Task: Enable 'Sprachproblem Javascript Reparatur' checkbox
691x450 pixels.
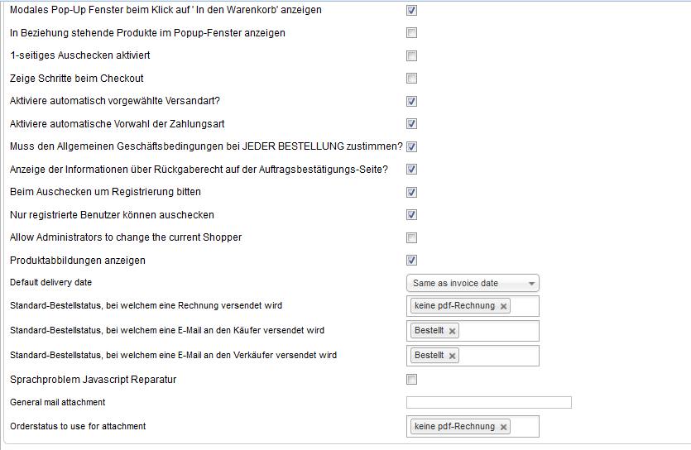Action: [x=411, y=380]
